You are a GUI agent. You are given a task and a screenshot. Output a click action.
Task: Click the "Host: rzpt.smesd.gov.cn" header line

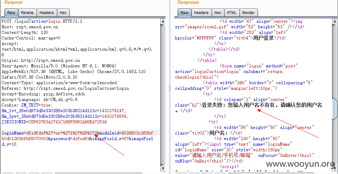[30, 27]
